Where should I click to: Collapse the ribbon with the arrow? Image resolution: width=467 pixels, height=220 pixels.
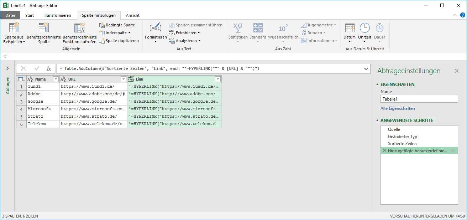tap(455, 15)
